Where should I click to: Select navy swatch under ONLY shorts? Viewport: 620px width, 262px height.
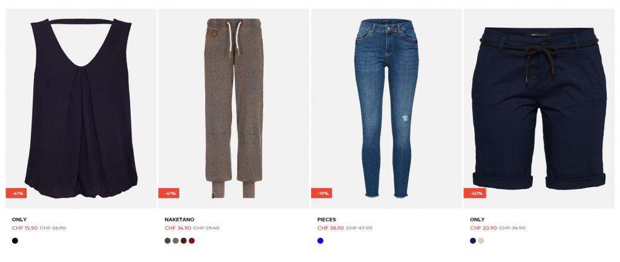point(473,241)
